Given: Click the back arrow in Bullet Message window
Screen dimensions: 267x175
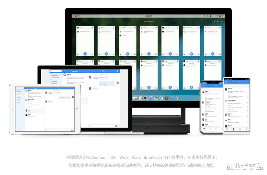Looking at the screenshot, I should pos(75,22).
